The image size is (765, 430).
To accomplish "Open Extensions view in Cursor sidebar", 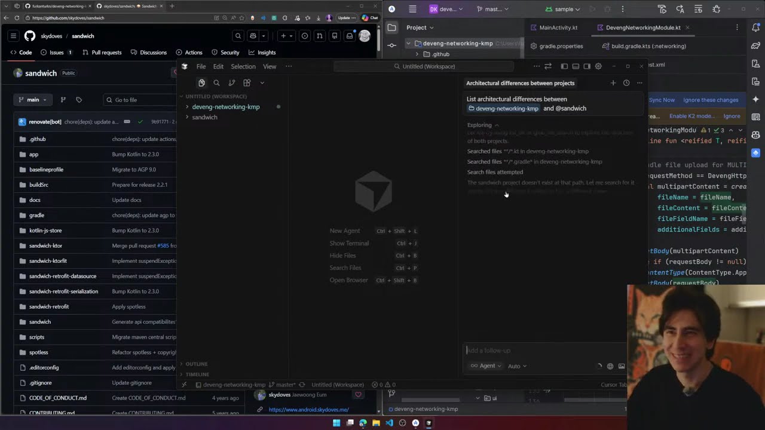I will click(x=247, y=83).
